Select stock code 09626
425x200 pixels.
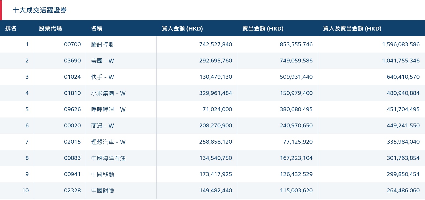tap(72, 109)
